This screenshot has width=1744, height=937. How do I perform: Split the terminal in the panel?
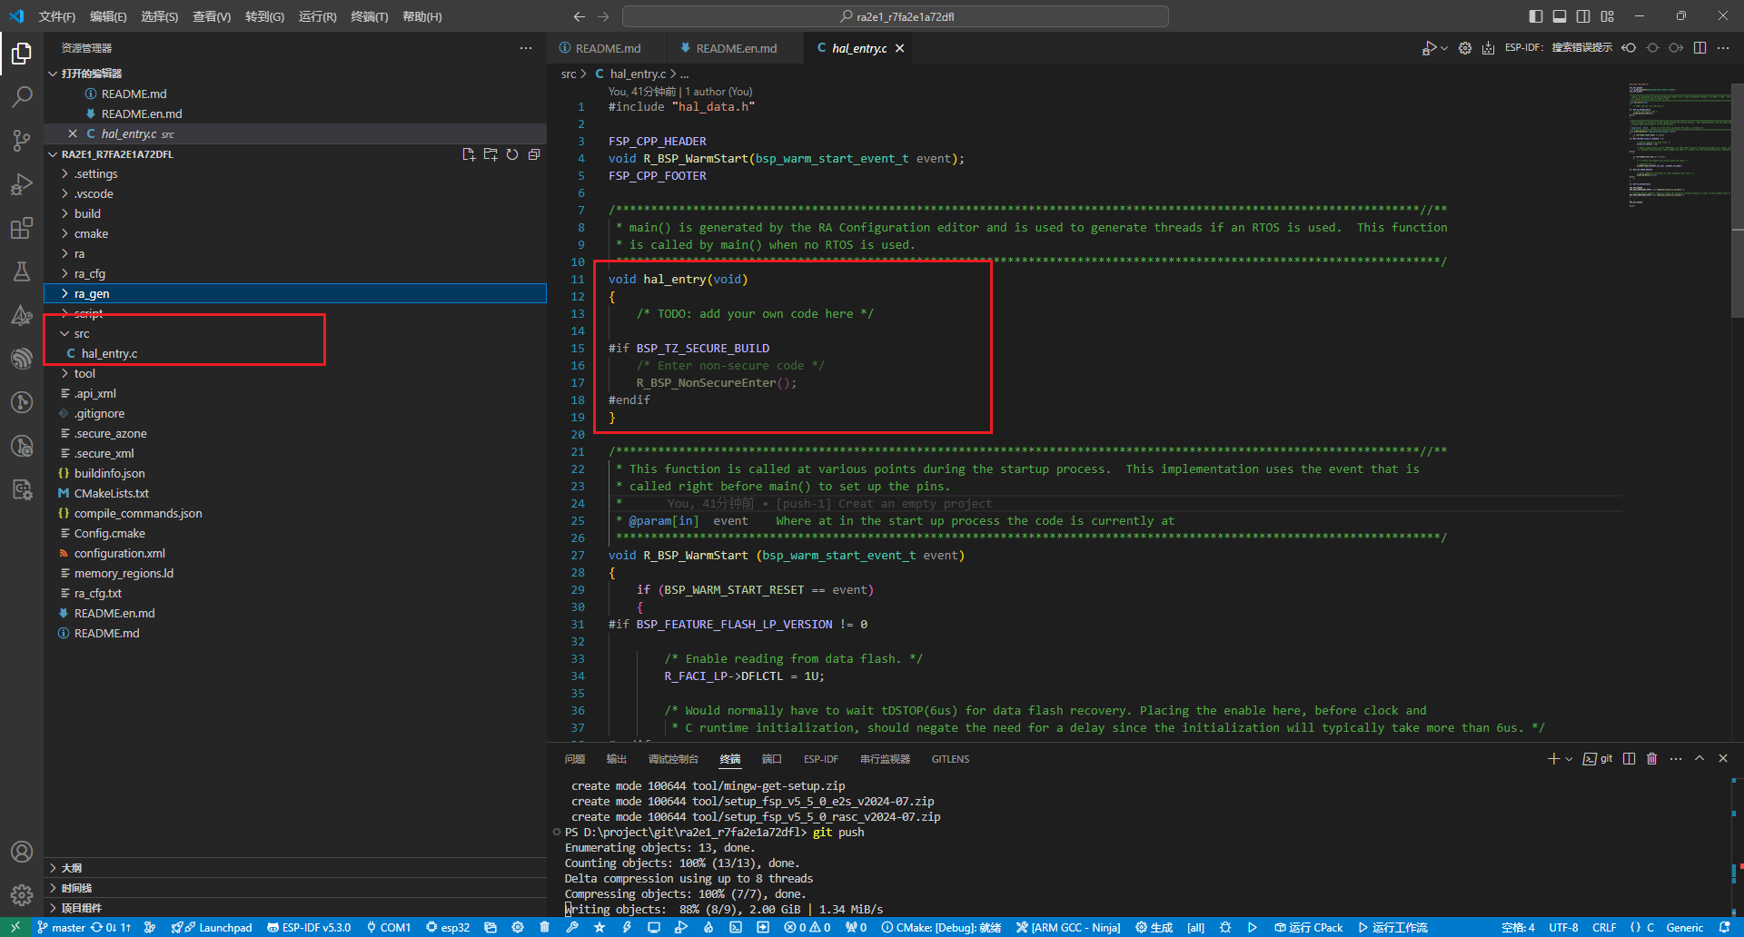[1630, 758]
